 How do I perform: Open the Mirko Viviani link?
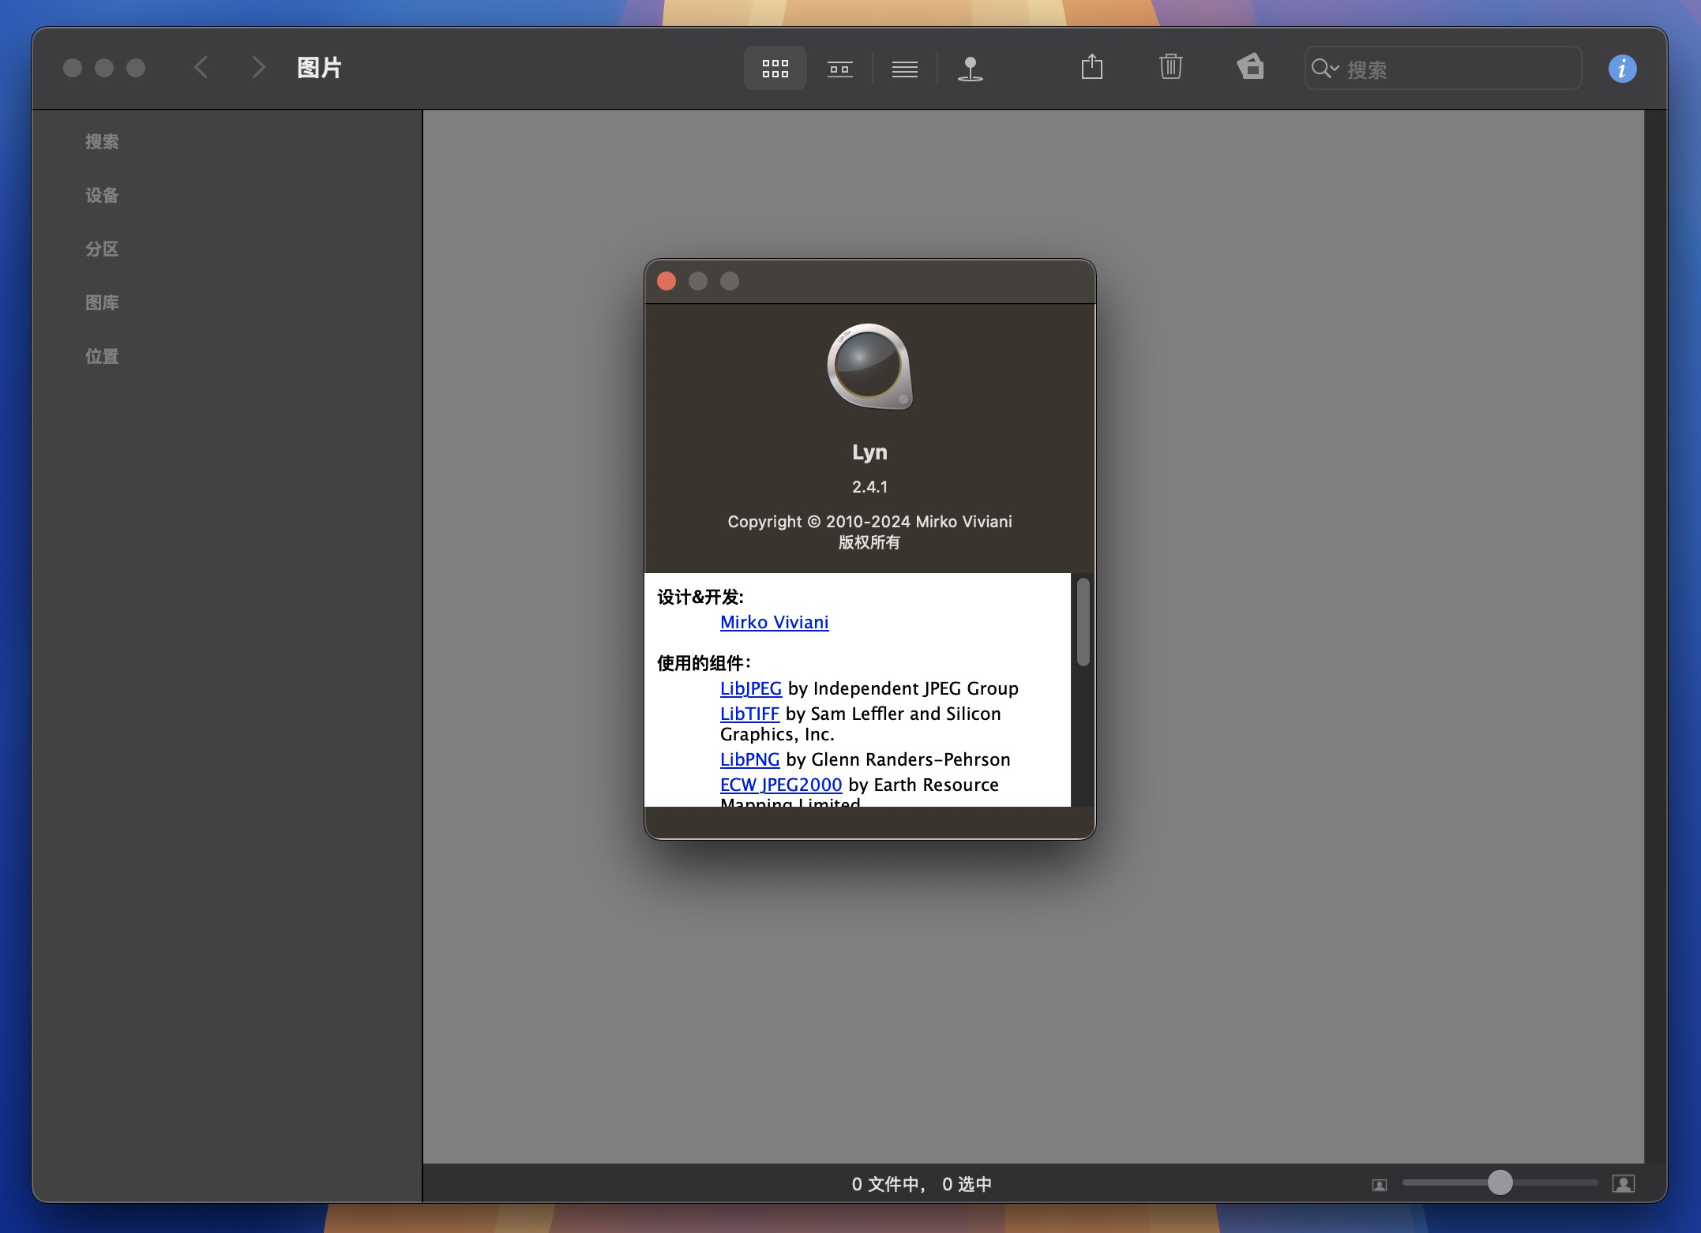coord(774,622)
